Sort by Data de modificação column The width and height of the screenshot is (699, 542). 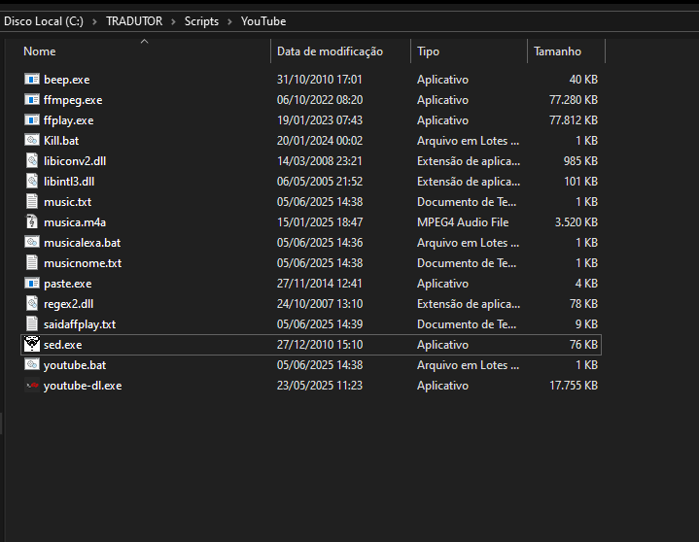330,51
